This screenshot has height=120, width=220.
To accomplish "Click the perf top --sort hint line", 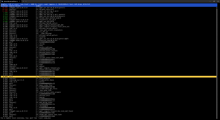I will click(26, 118).
